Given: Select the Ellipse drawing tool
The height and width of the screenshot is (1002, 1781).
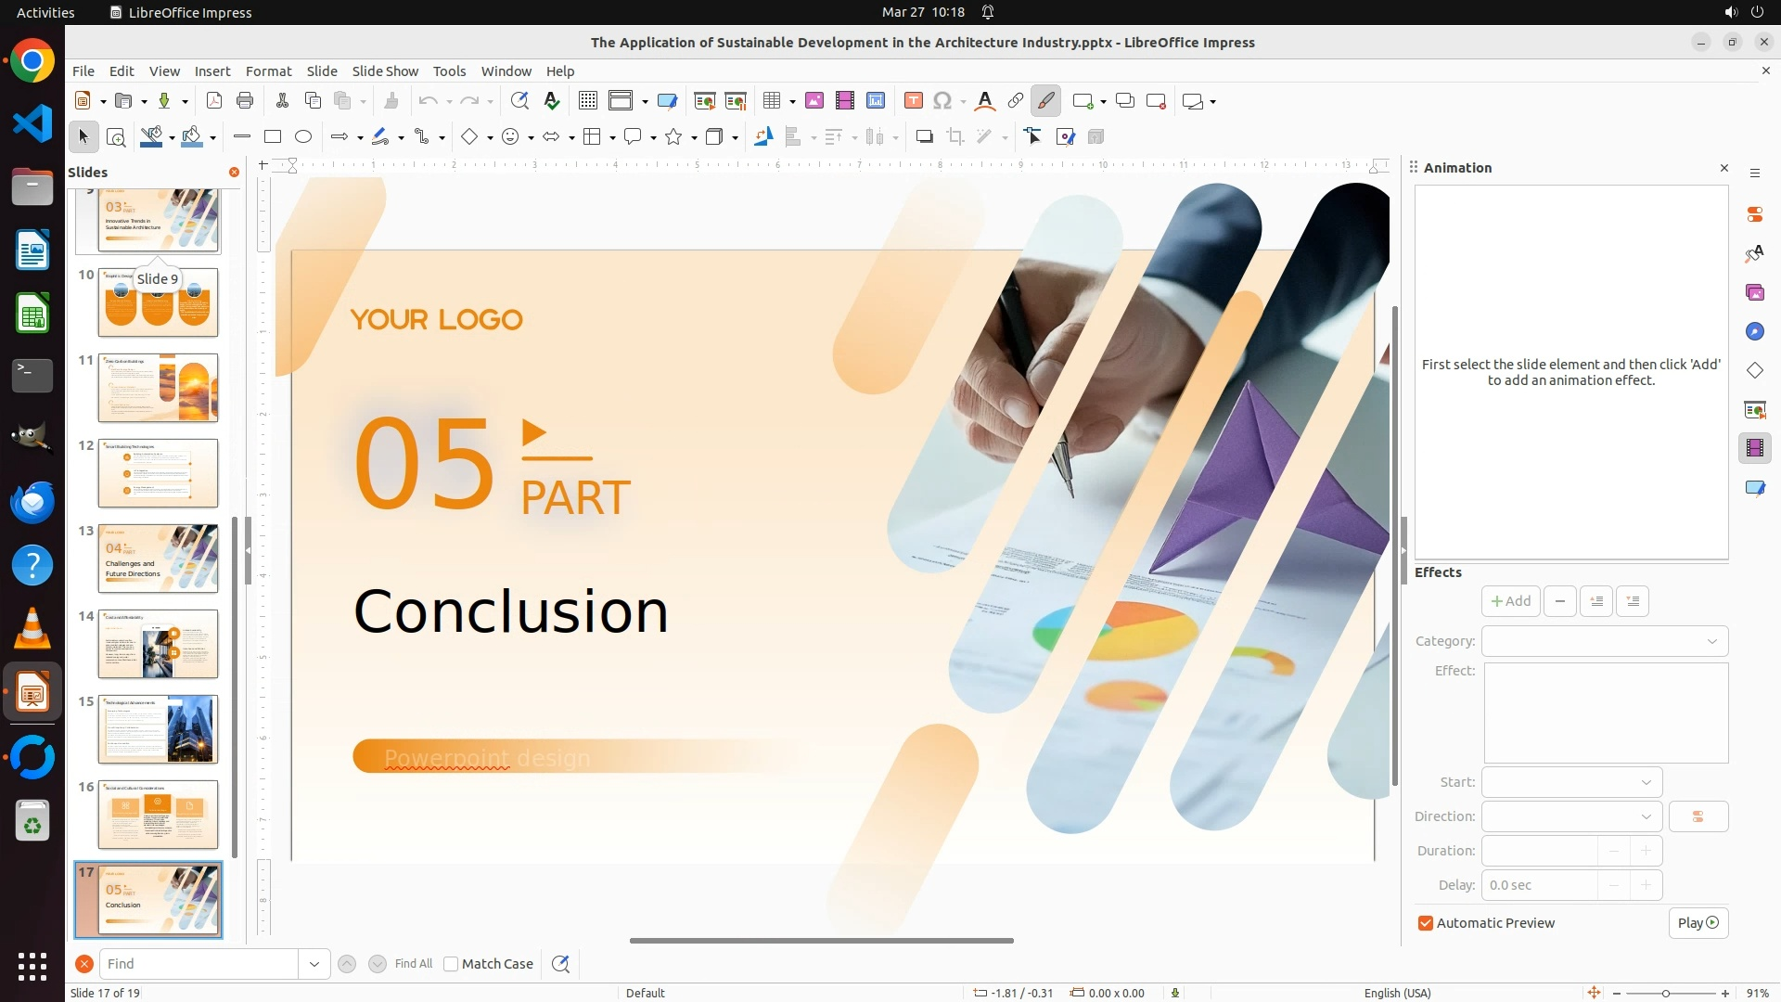Looking at the screenshot, I should pyautogui.click(x=303, y=137).
